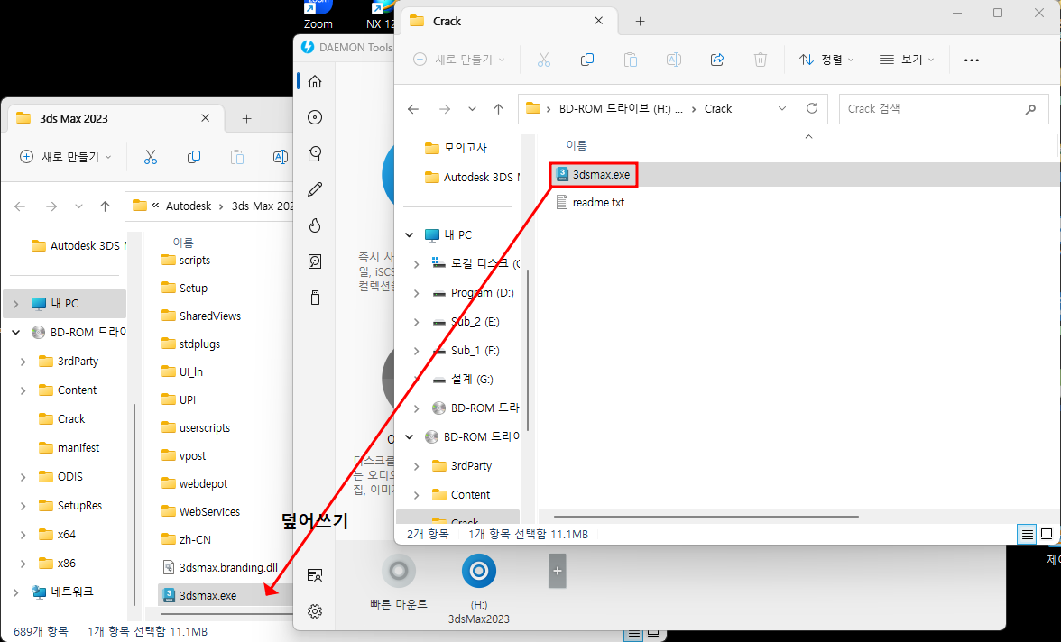Click Paste icon in Crack window toolbar
The height and width of the screenshot is (642, 1061).
coord(631,60)
